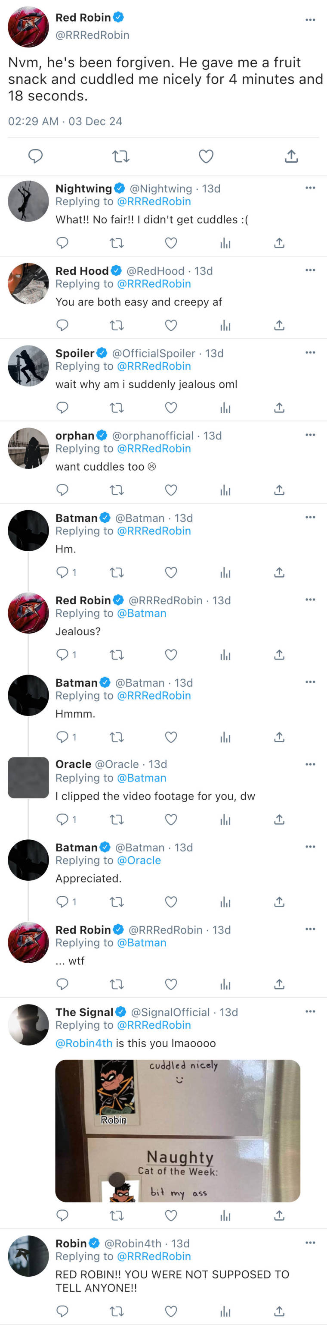The width and height of the screenshot is (327, 1325).
Task: Open @RRRedRobin link in Nightwing's reply
Action: pyautogui.click(x=154, y=201)
